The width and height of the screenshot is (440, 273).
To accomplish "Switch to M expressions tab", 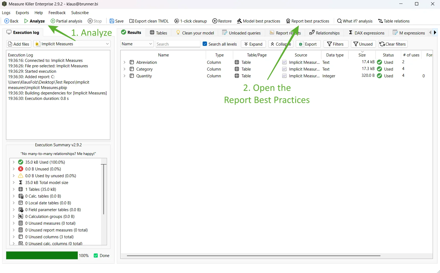I will point(409,33).
